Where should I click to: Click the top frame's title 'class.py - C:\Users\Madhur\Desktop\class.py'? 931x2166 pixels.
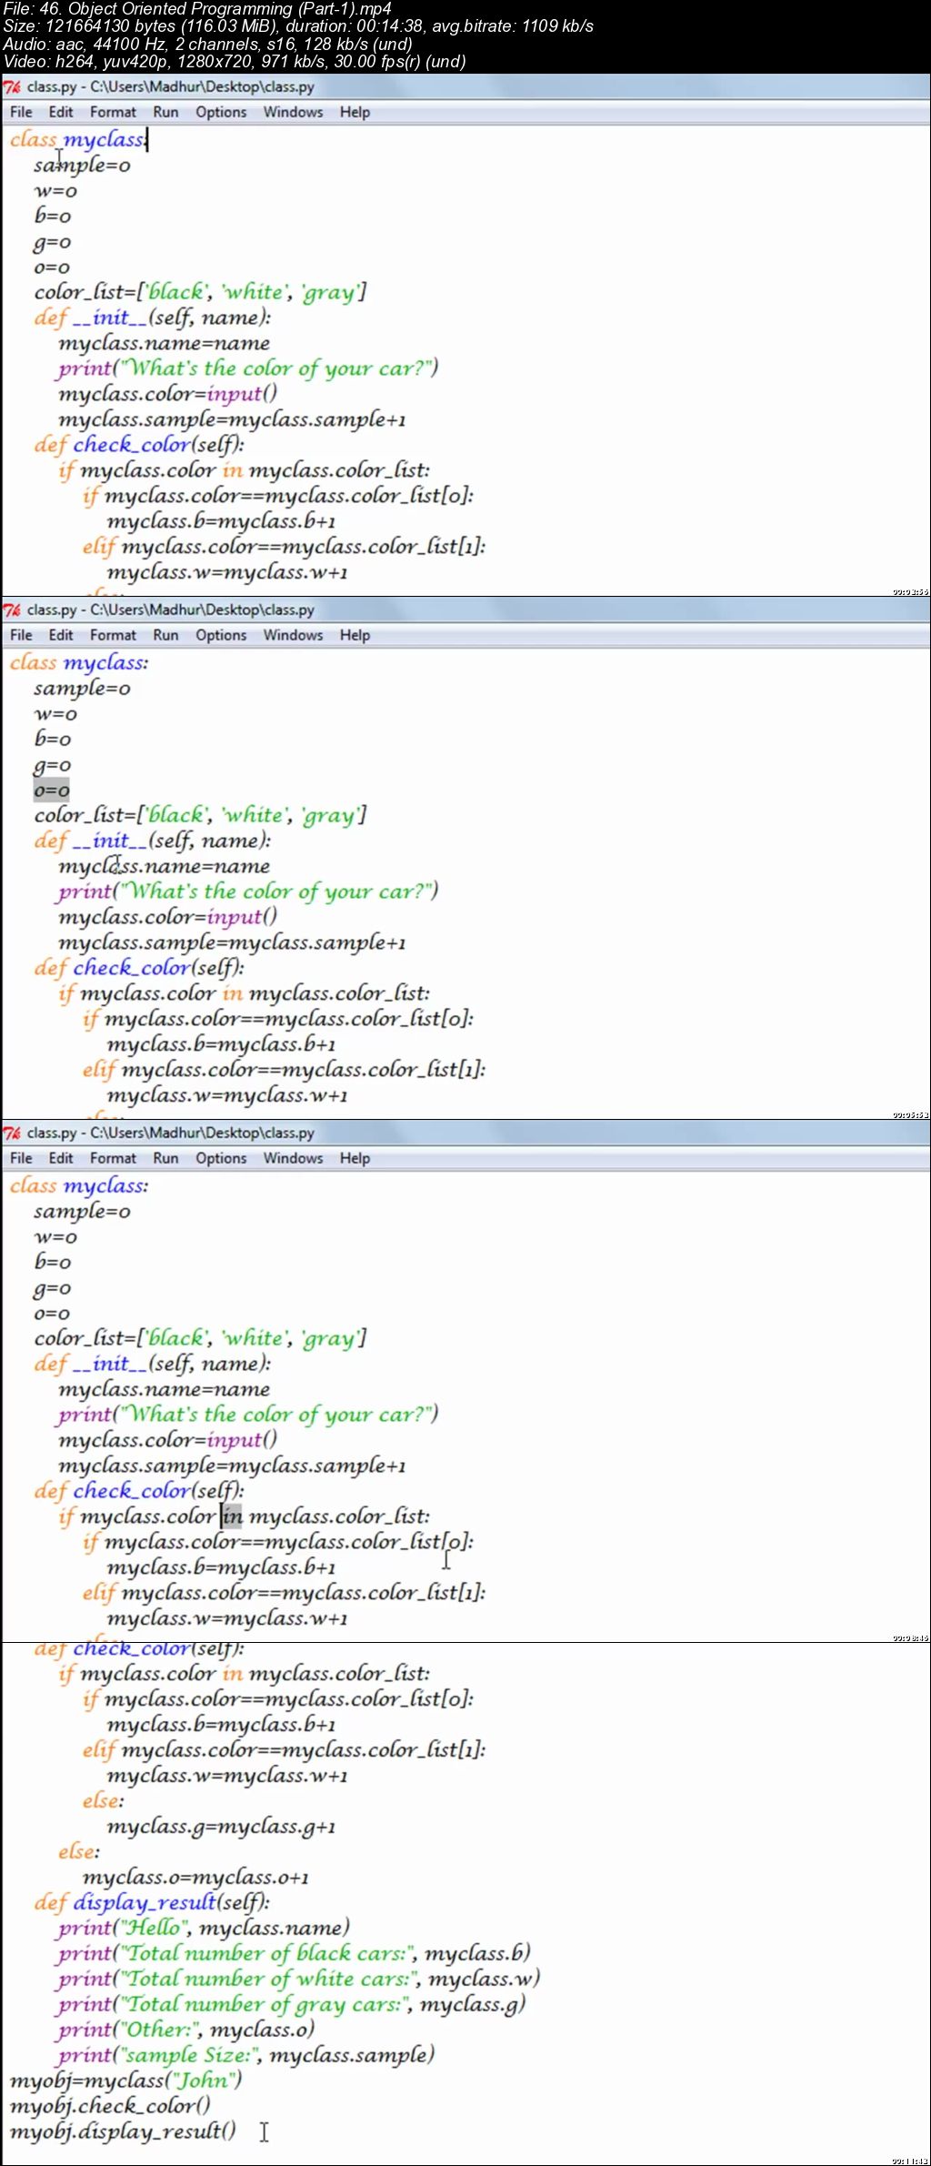171,87
